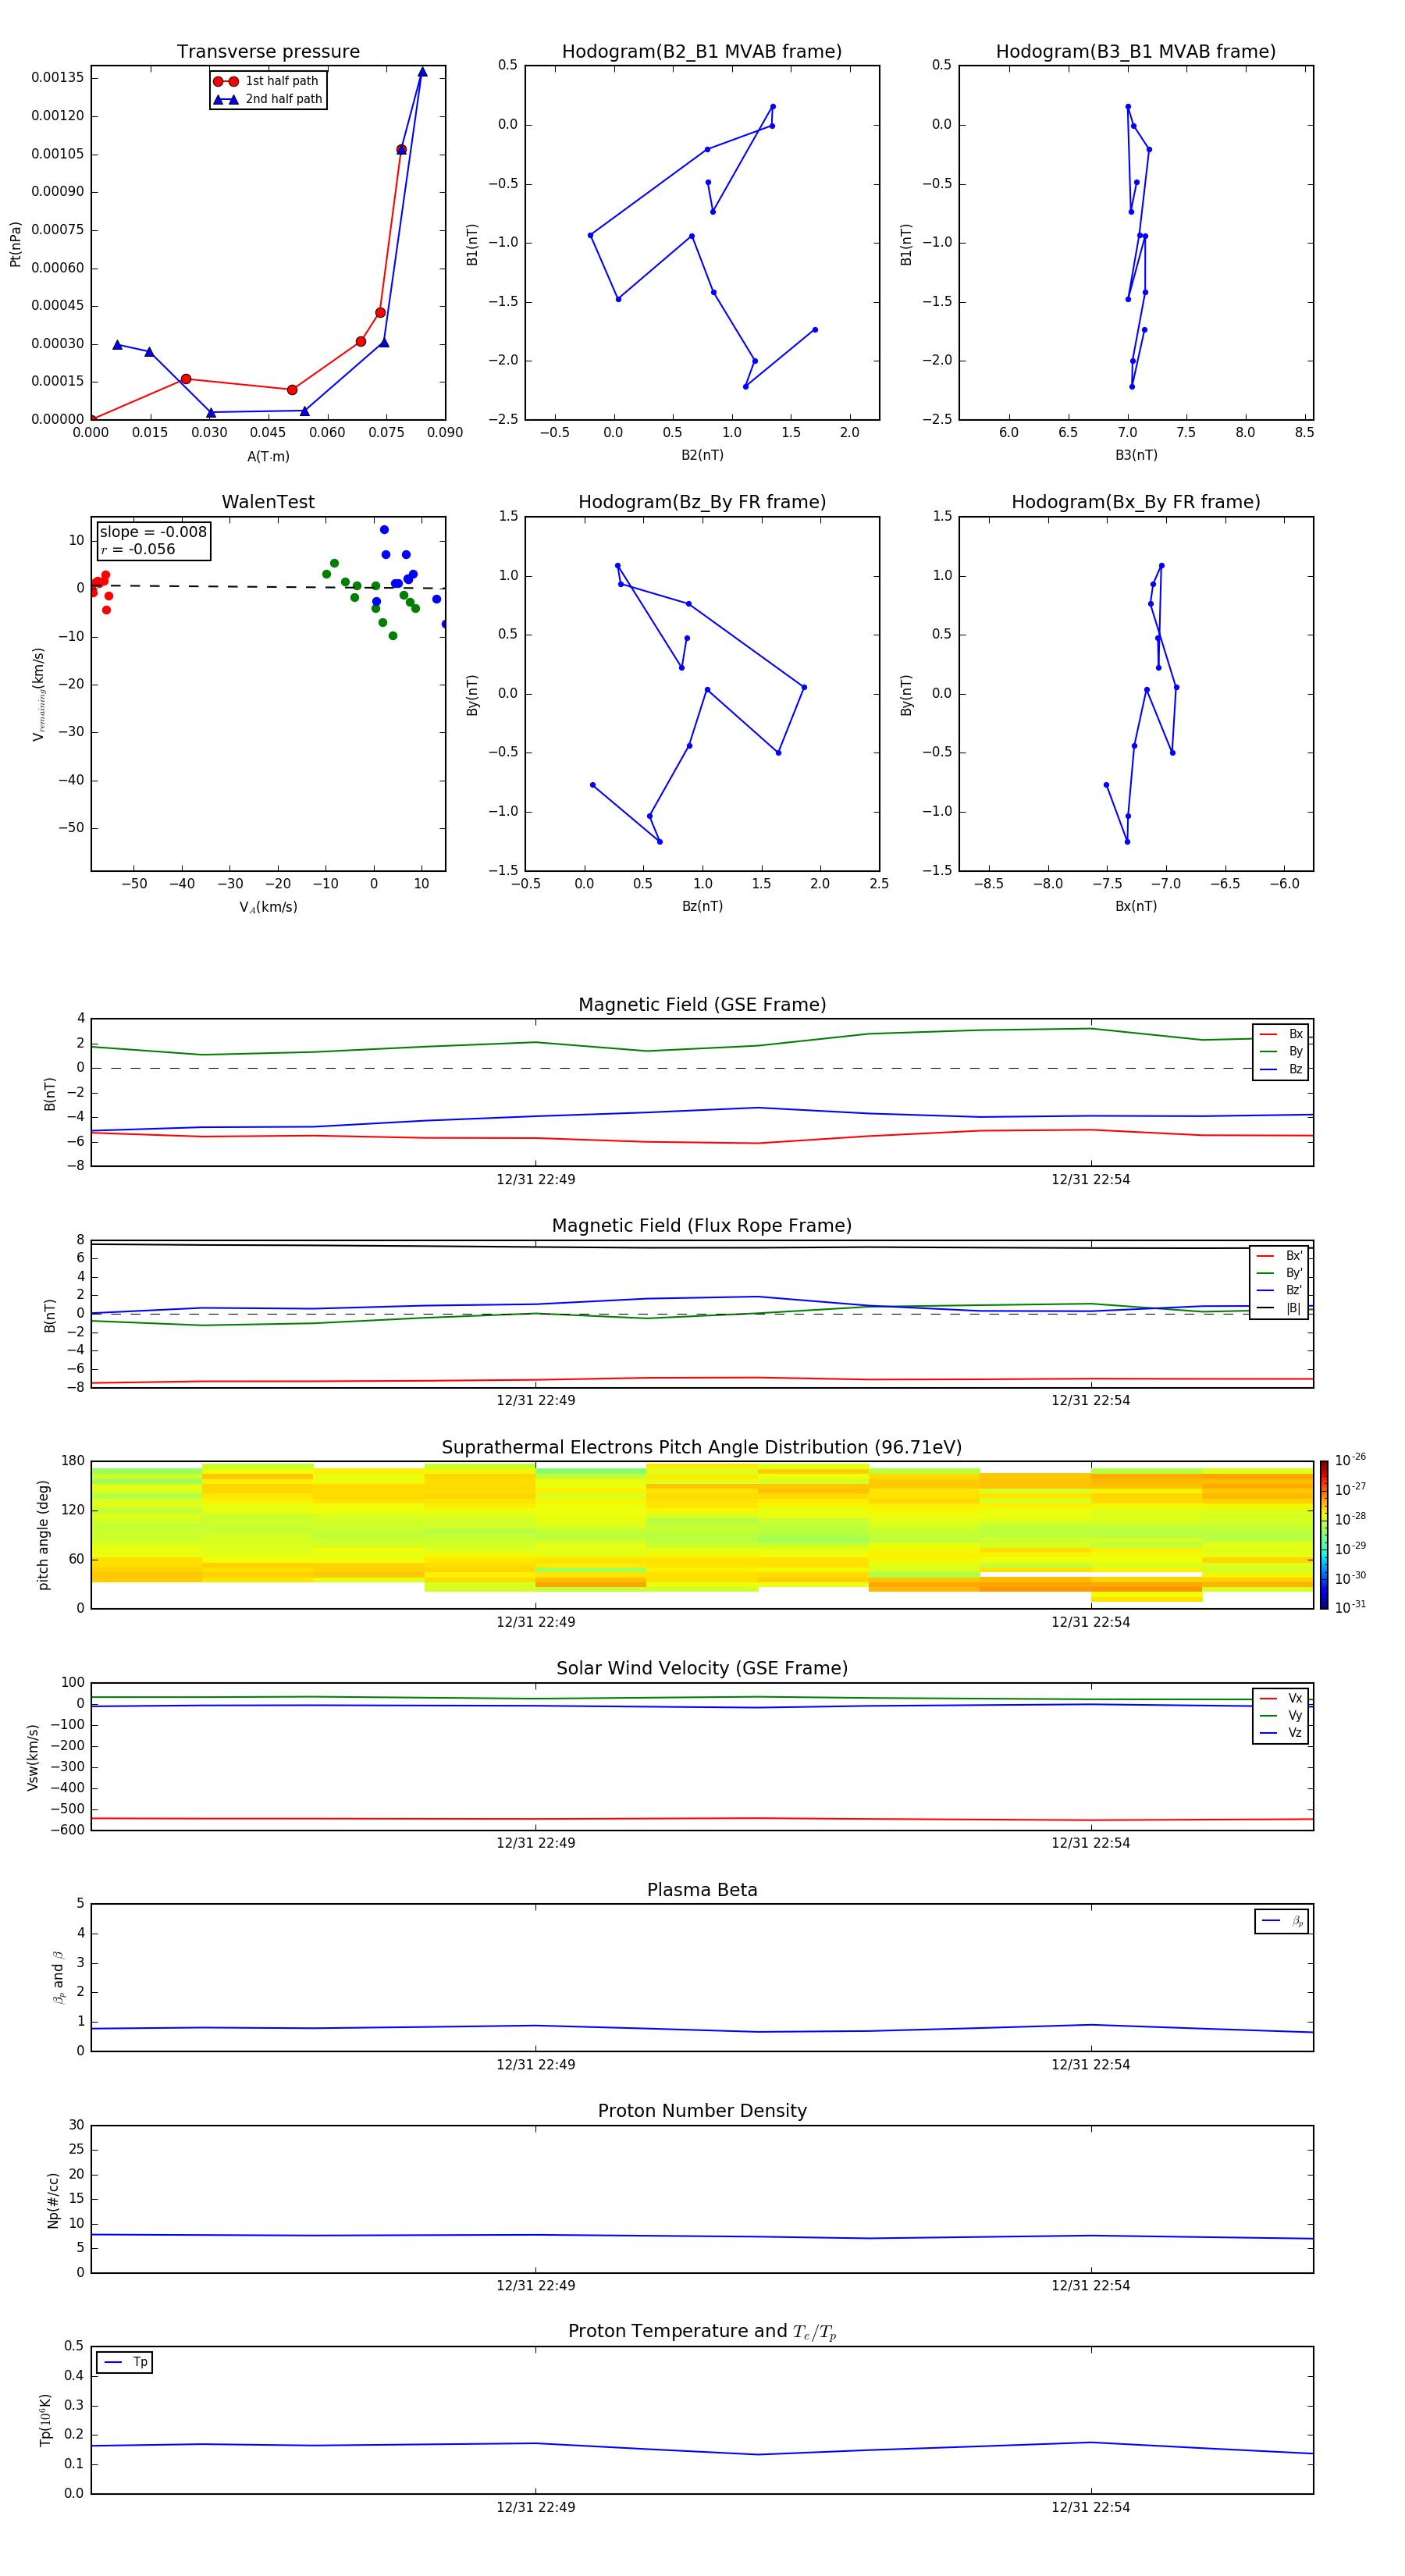The image size is (1405, 2576).
Task: Click the '12/31 22:49' tick under temperature plot
Action: (536, 2507)
